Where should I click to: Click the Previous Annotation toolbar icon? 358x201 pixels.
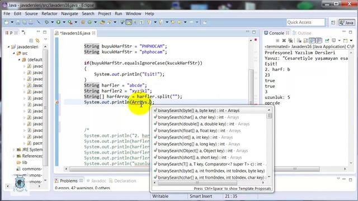(161, 22)
